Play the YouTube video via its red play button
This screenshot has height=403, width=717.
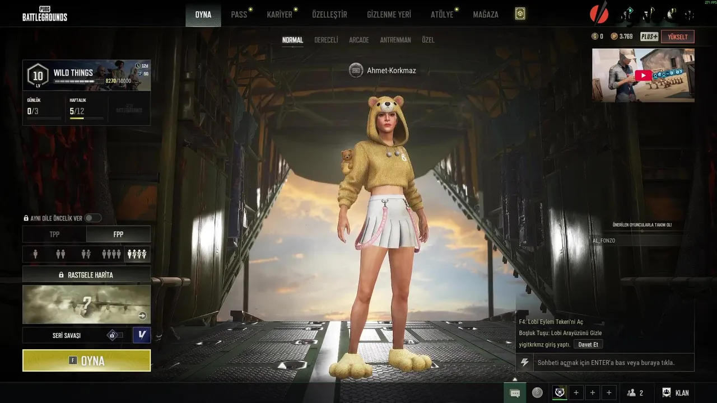click(x=643, y=76)
